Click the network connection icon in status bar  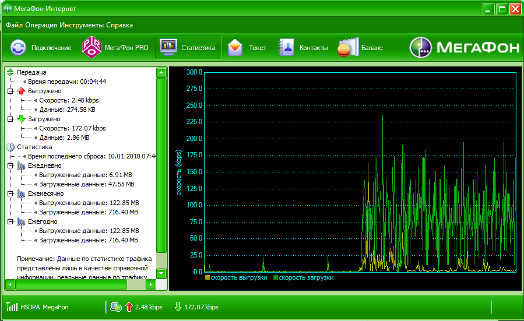(116, 307)
